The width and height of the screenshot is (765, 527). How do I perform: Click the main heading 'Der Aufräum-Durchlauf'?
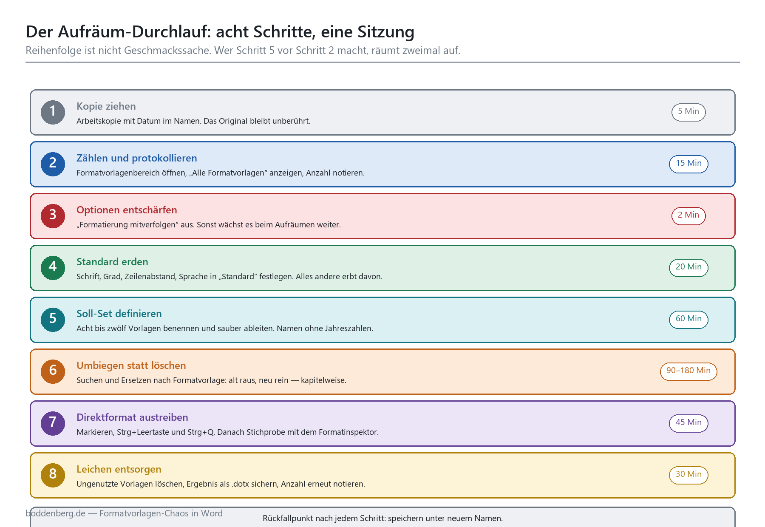click(x=220, y=32)
